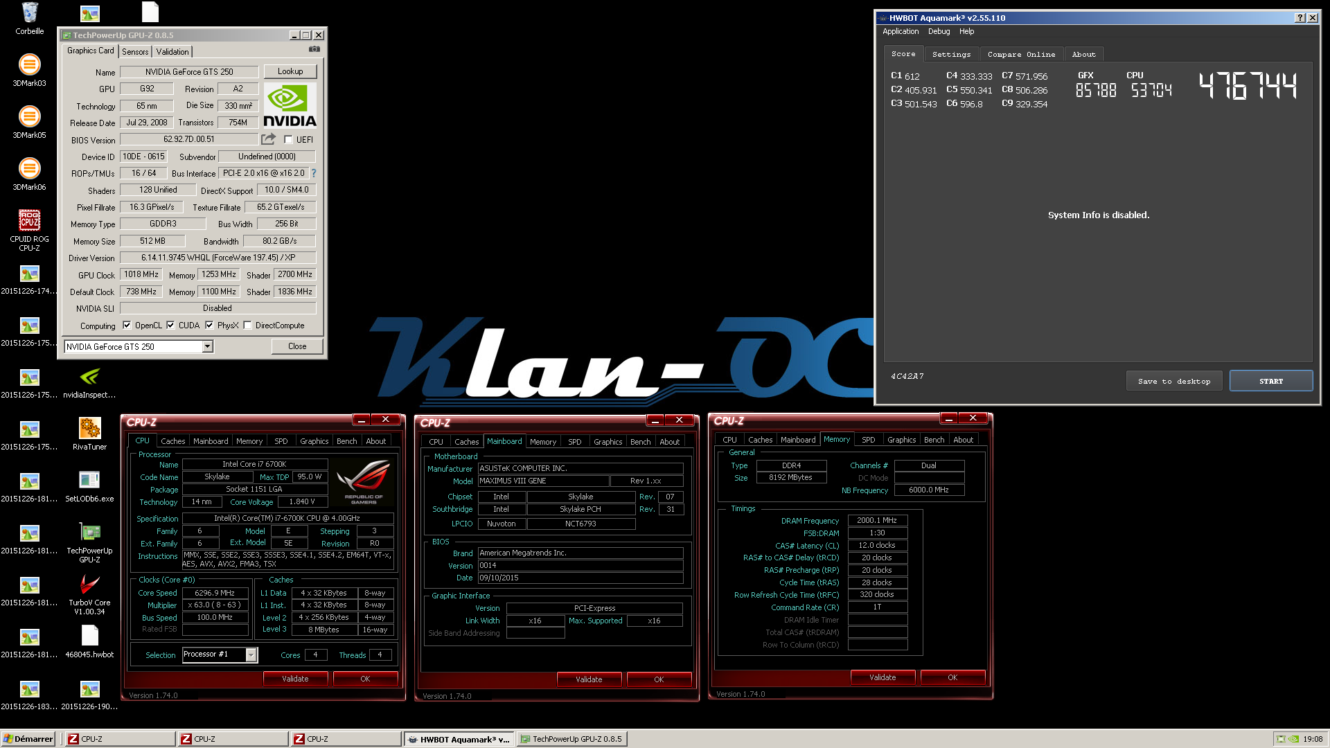The height and width of the screenshot is (748, 1330).
Task: Launch TechPowerUp GPU-Z desktop shortcut
Action: (x=90, y=542)
